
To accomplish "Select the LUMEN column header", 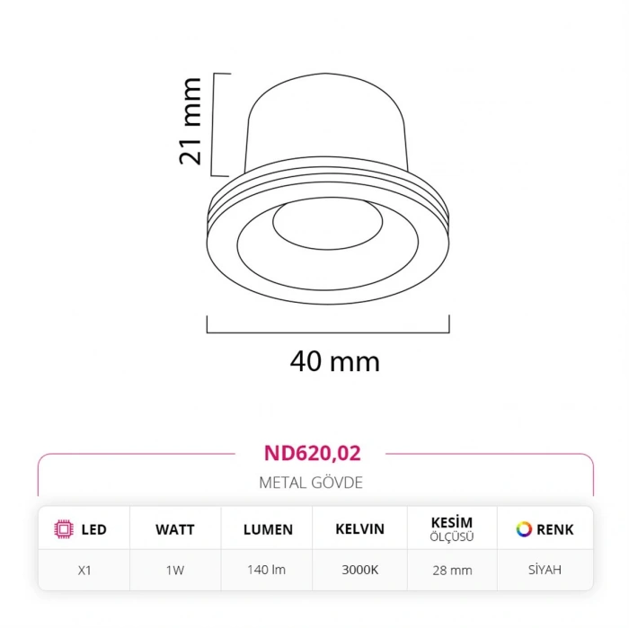I will click(267, 529).
